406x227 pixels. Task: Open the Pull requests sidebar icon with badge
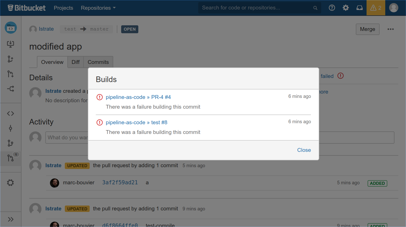pos(11,158)
